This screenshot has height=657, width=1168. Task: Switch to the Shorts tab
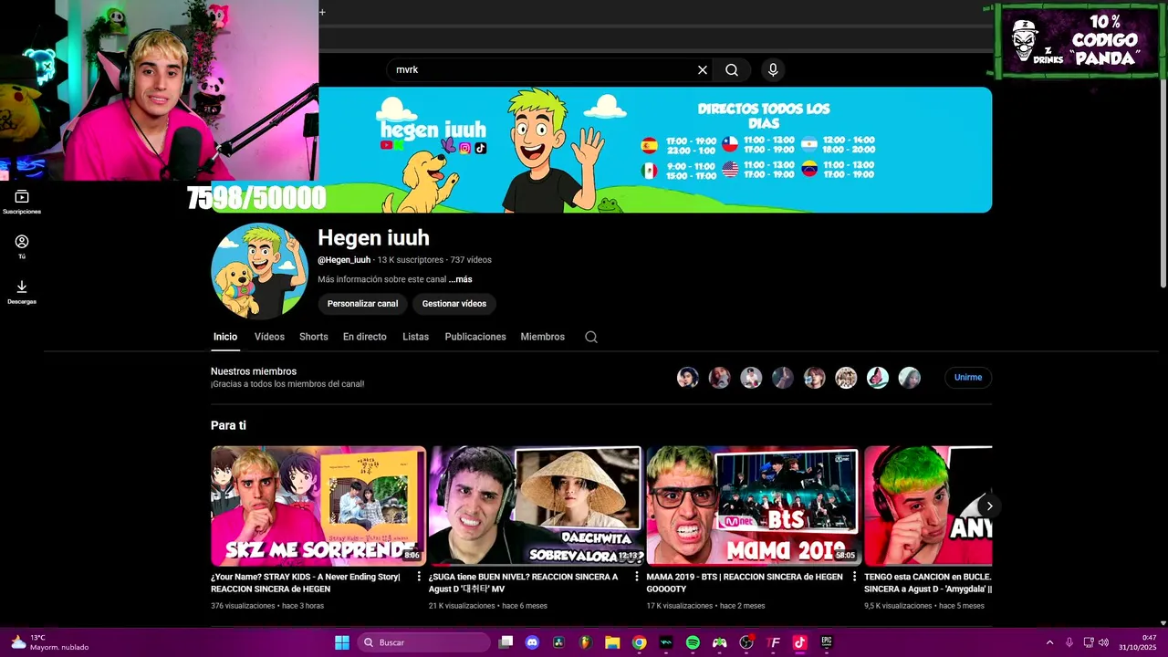click(314, 337)
